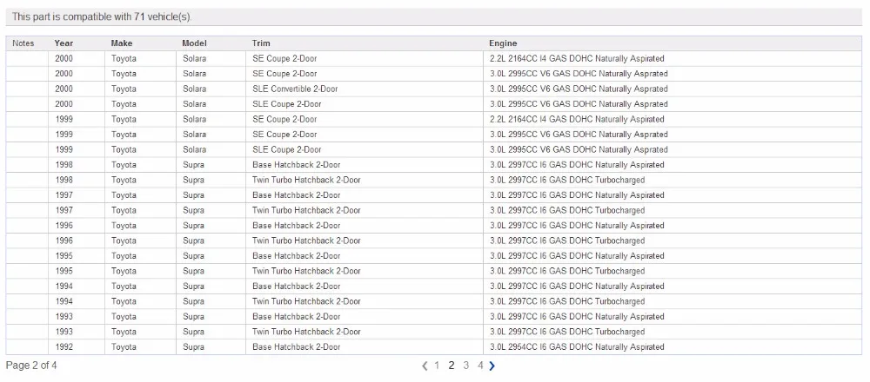The image size is (870, 382).
Task: Click the 'Page 2 of 4' status text
Action: point(31,366)
